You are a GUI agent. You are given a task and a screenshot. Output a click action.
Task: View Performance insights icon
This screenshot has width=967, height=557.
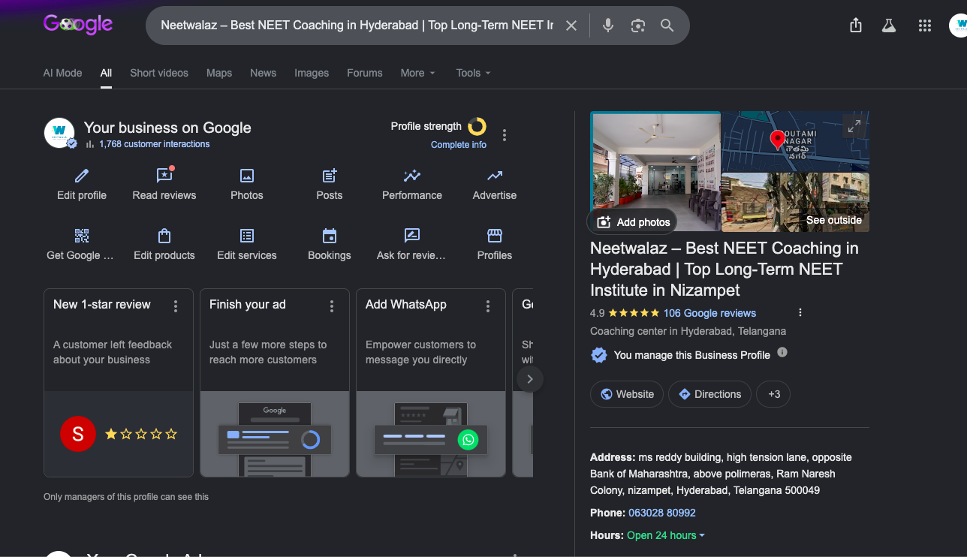(412, 176)
